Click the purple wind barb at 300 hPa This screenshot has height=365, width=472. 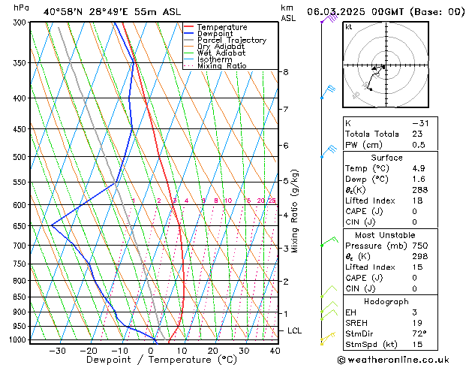(328, 18)
